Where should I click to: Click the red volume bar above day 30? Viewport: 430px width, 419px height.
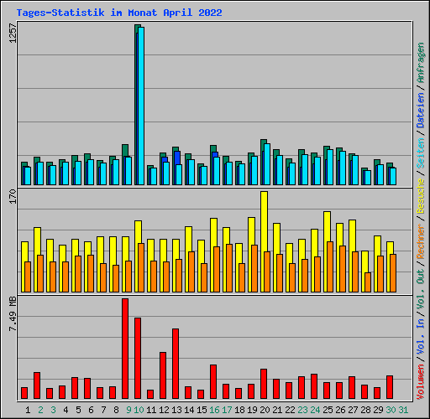pos(390,387)
